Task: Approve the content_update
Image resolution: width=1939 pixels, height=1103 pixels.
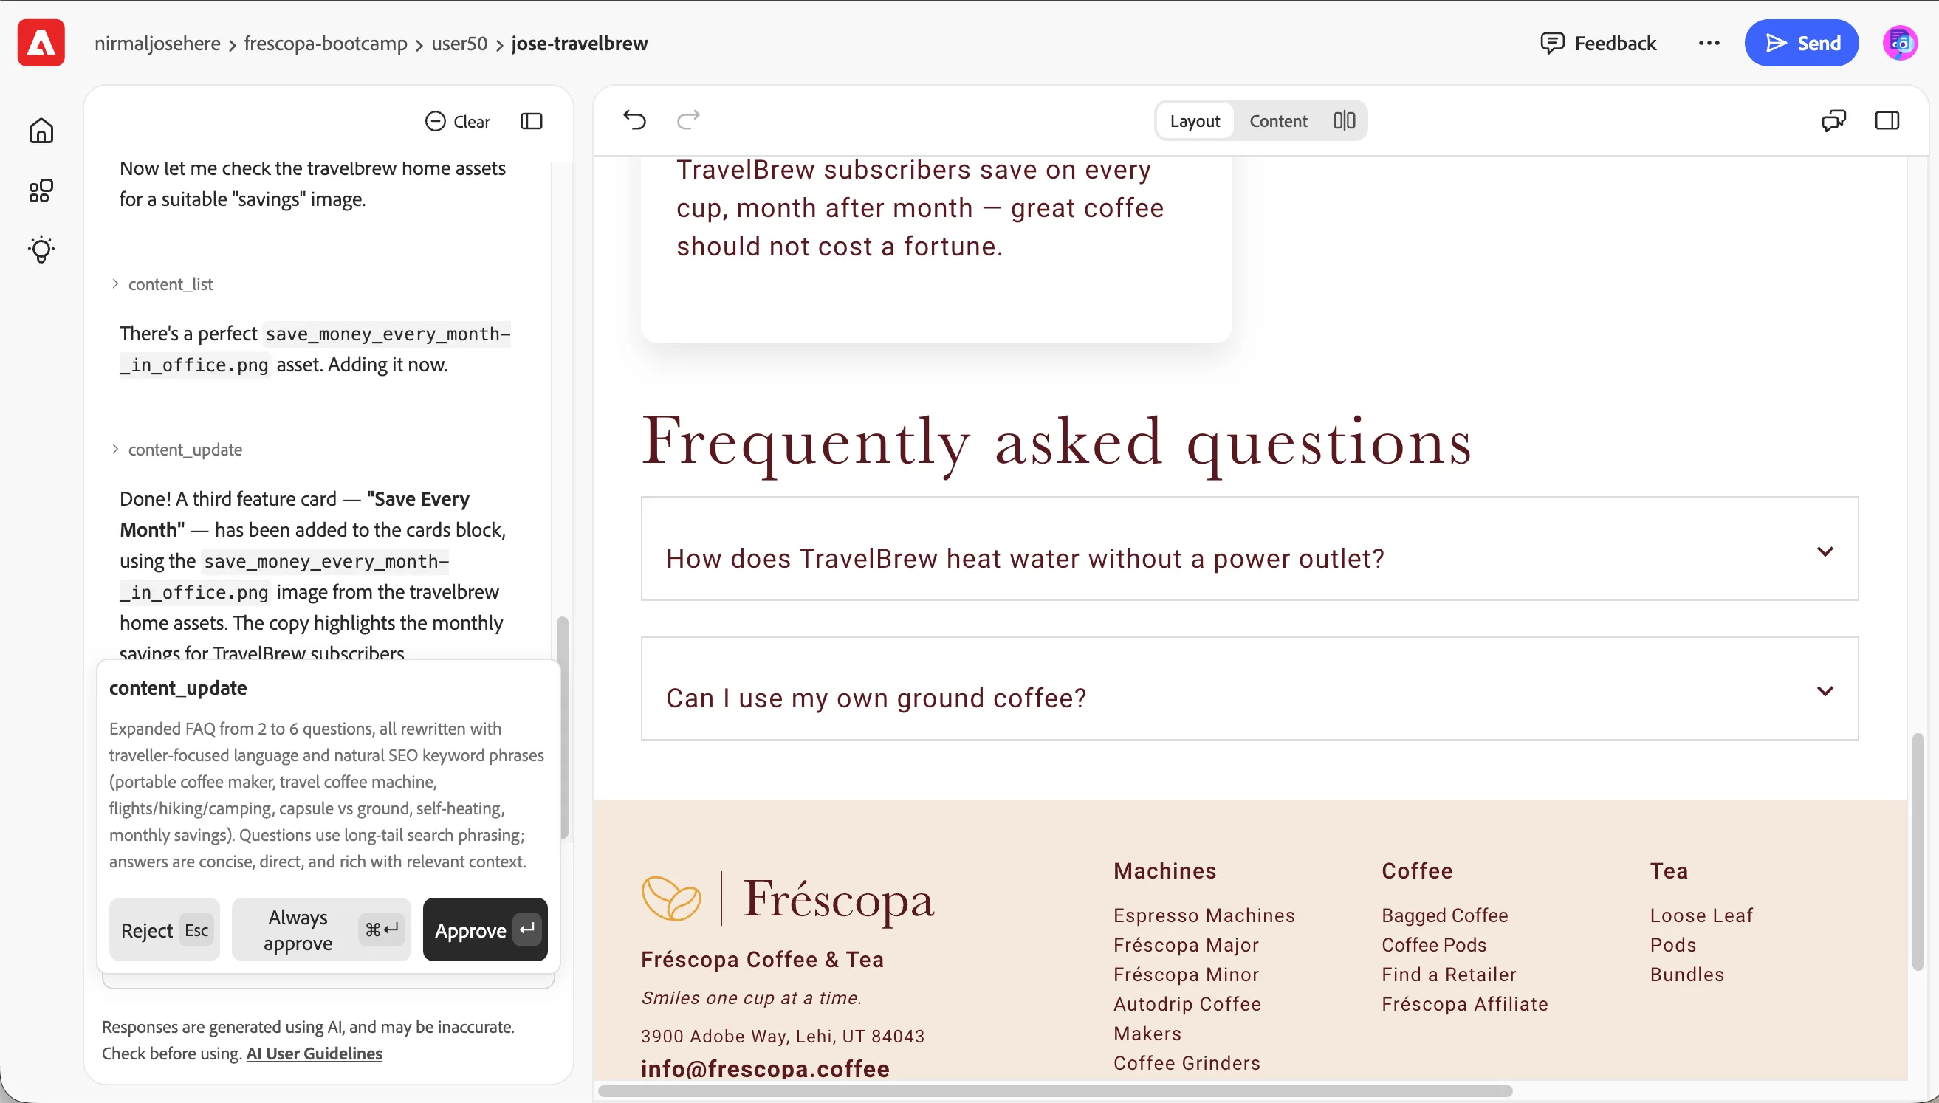Action: click(486, 930)
